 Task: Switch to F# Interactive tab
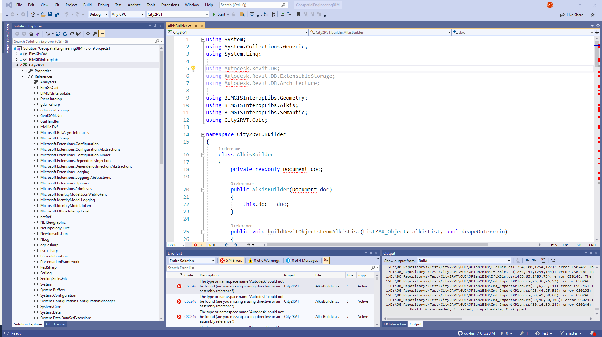(395, 325)
